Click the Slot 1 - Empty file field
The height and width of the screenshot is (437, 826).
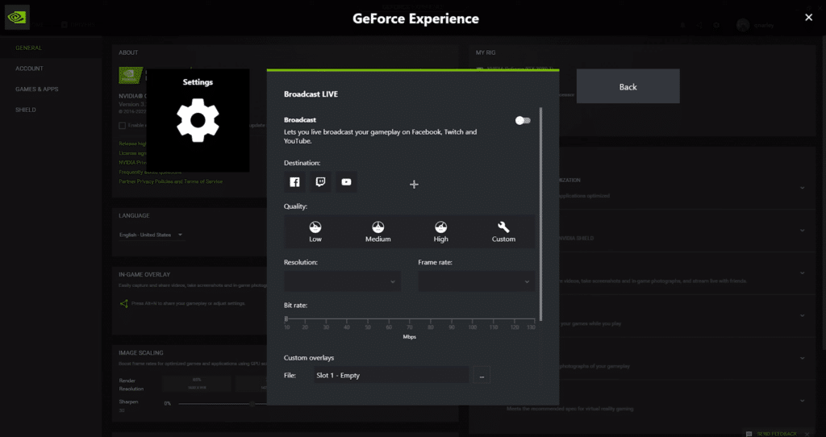[x=390, y=376]
